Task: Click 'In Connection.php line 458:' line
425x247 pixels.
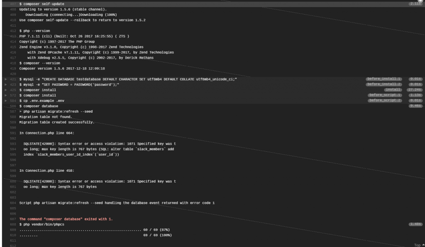Action: click(x=46, y=171)
